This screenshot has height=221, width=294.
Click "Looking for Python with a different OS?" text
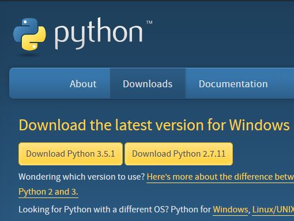pos(93,210)
